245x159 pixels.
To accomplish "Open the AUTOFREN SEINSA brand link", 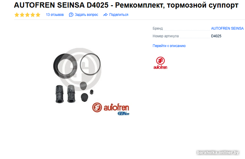I will [227, 28].
